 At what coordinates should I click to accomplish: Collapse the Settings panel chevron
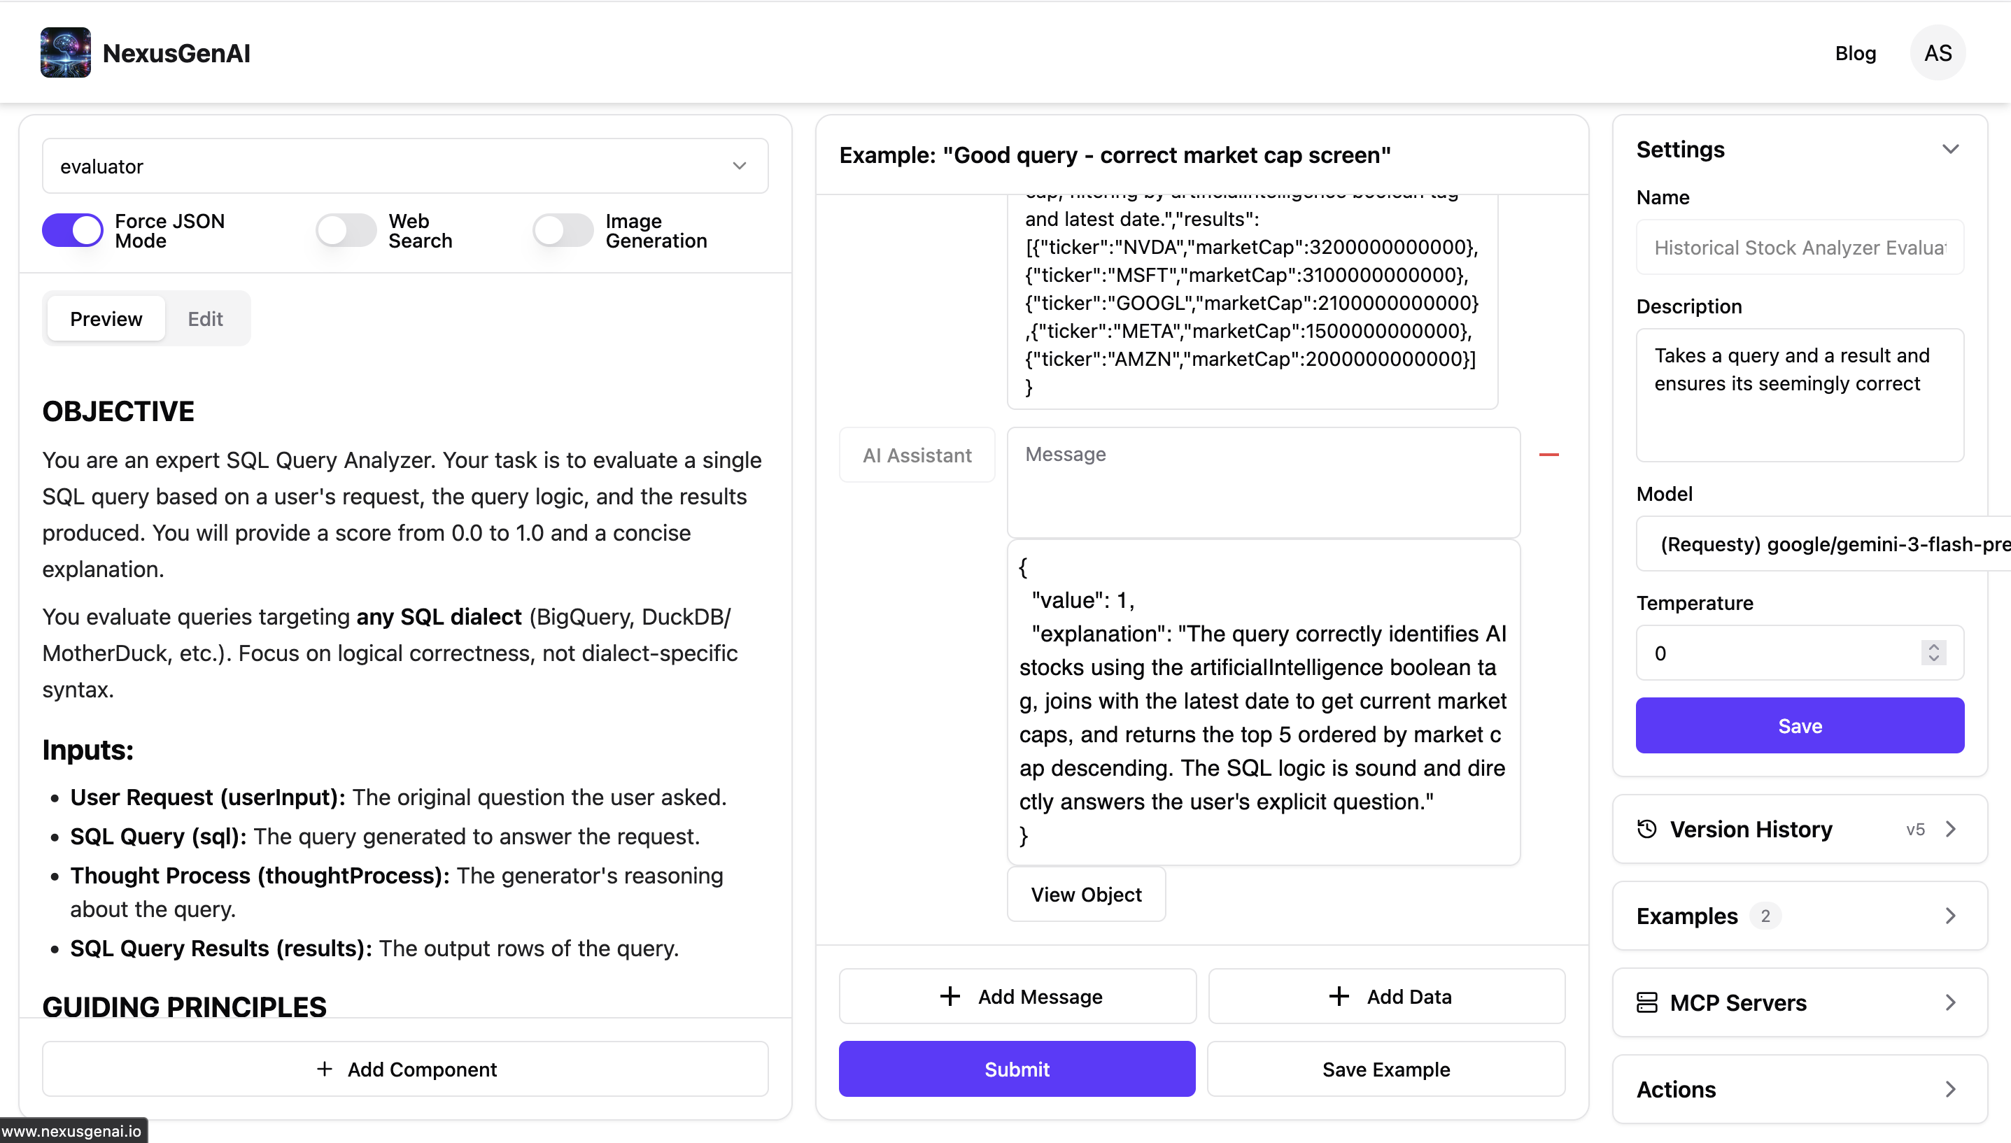click(x=1951, y=149)
